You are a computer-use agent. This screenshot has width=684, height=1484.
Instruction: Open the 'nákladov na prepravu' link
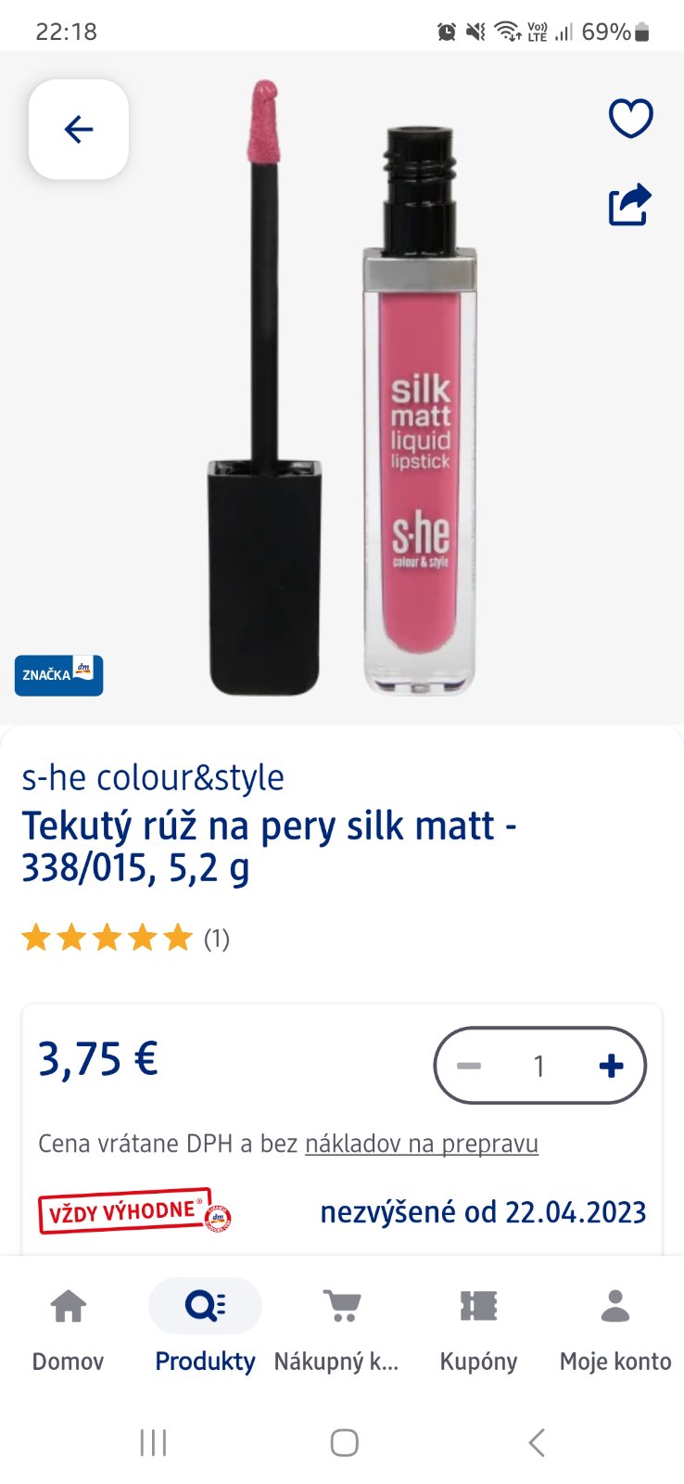(422, 1144)
